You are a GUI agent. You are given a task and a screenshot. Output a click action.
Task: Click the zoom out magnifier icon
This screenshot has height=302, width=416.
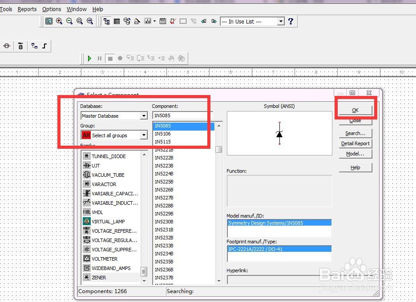coord(69,21)
